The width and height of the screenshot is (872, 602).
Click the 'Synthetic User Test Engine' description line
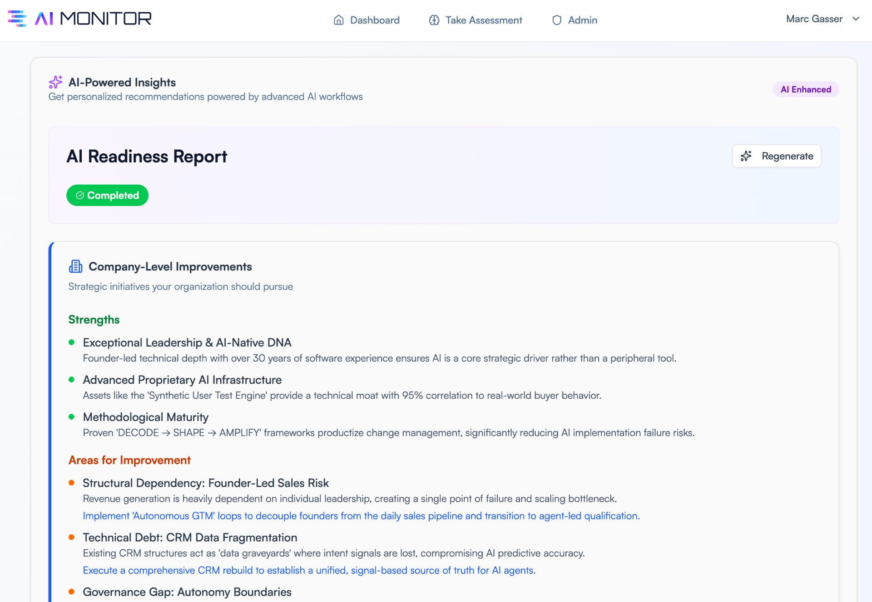coord(342,396)
